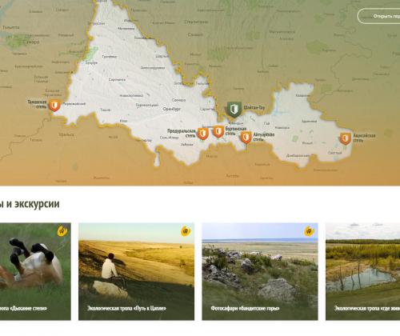This screenshot has height=336, width=400.
Task: Open the Фотосафари «Бандитские горы» photo card
Action: (x=260, y=271)
